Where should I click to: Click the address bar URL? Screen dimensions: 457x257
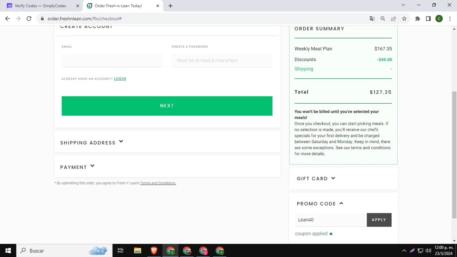85,19
